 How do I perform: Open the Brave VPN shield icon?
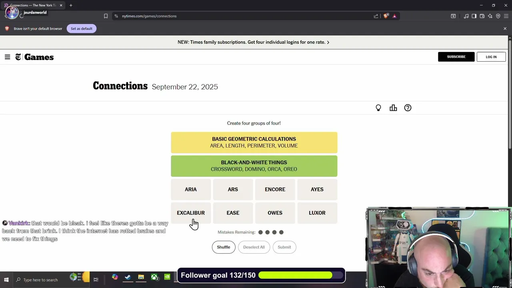point(498,16)
